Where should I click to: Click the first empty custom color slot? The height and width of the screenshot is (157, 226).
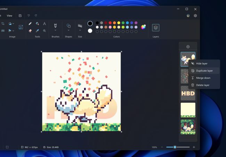pos(97,31)
